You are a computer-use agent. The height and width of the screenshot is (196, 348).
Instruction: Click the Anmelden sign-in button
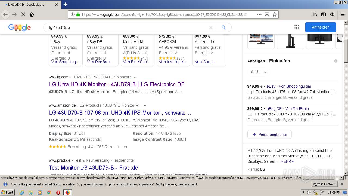pyautogui.click(x=321, y=27)
